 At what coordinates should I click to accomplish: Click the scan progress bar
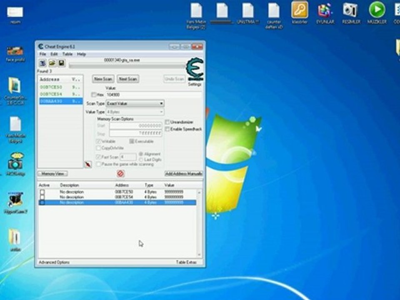coord(127,66)
